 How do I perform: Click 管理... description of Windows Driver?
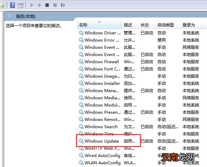pyautogui.click(x=129, y=33)
